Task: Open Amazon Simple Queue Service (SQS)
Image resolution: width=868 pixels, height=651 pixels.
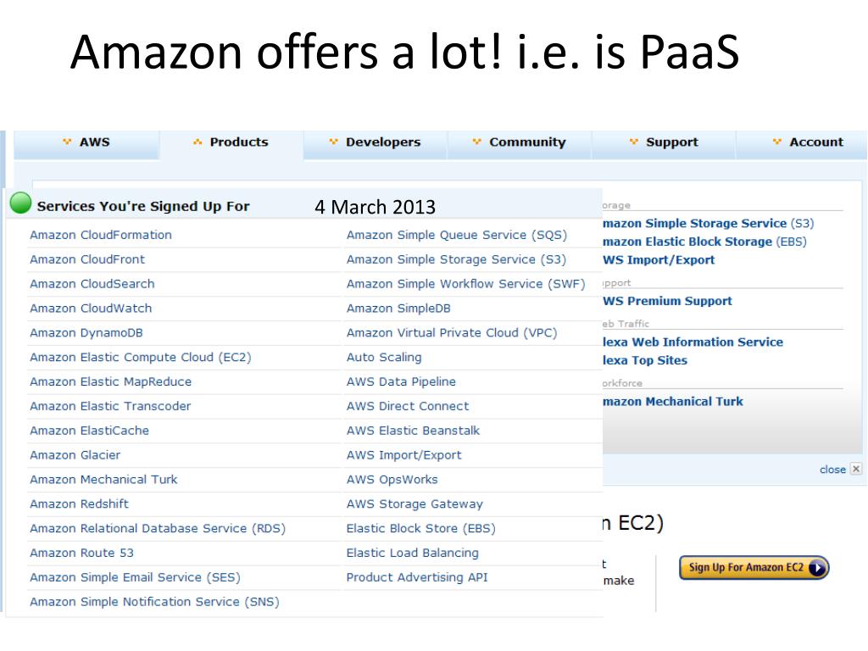Action: [x=457, y=235]
